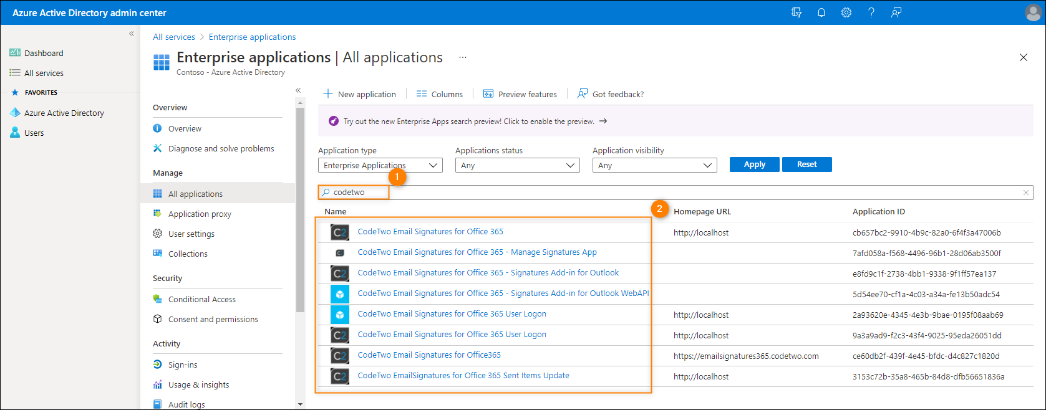Collapse the left navigation with double chevron
The height and width of the screenshot is (410, 1046).
[132, 34]
